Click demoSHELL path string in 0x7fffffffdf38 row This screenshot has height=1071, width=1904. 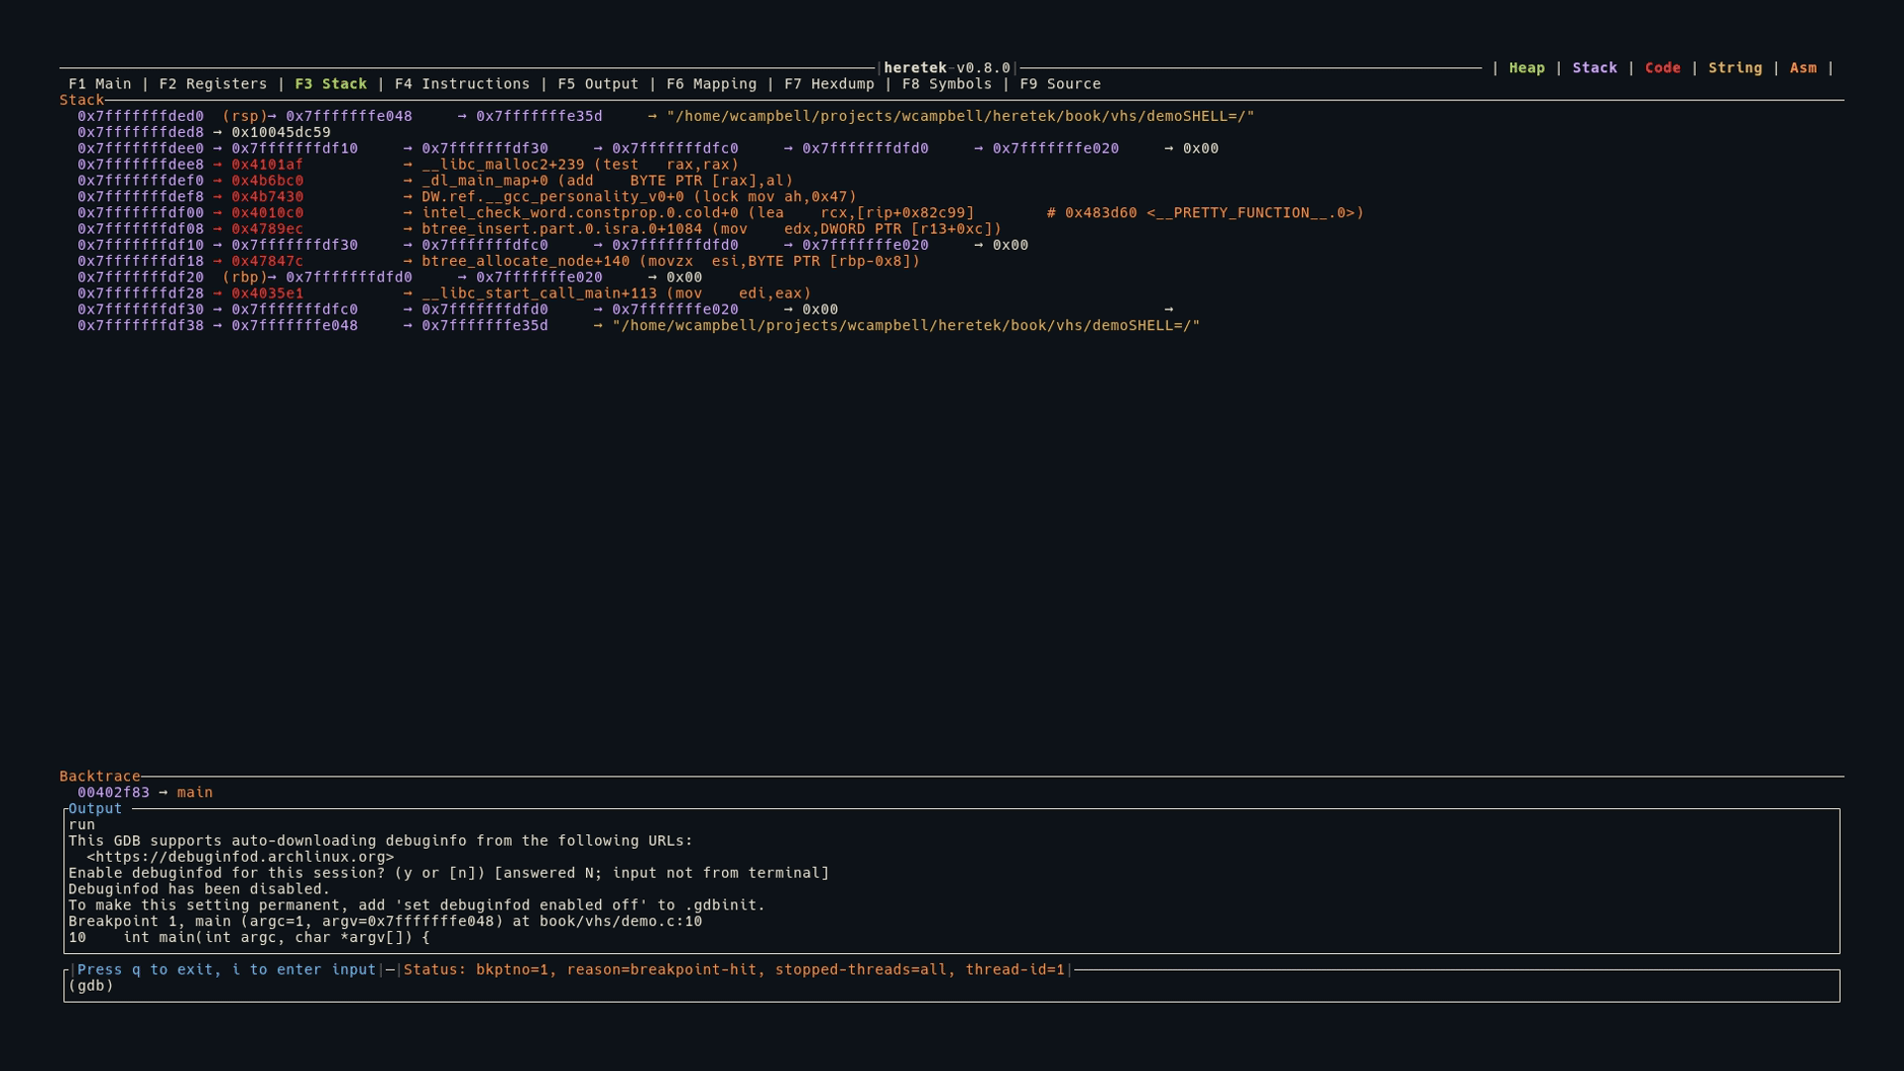[x=905, y=325]
